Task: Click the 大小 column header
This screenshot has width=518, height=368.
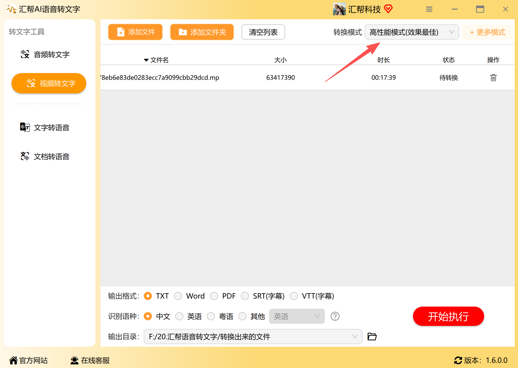Action: click(x=280, y=60)
